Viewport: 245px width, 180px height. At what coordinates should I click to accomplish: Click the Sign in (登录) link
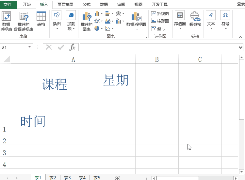pyautogui.click(x=241, y=4)
